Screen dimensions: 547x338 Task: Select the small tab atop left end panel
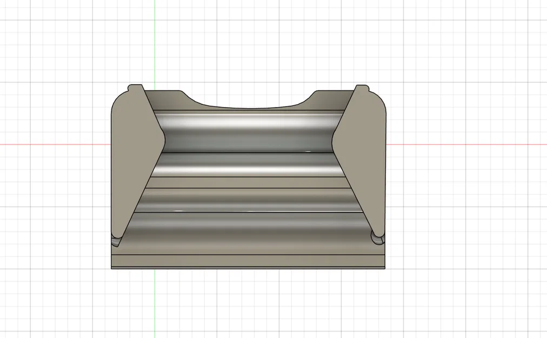coord(135,87)
